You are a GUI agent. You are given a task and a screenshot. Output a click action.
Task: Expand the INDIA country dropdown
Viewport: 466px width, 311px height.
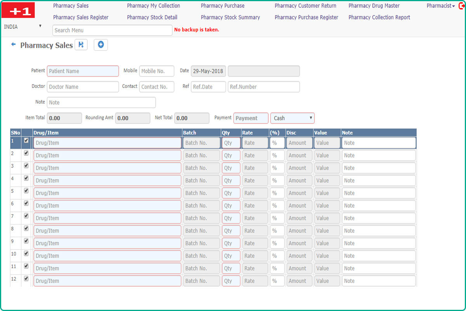click(23, 26)
